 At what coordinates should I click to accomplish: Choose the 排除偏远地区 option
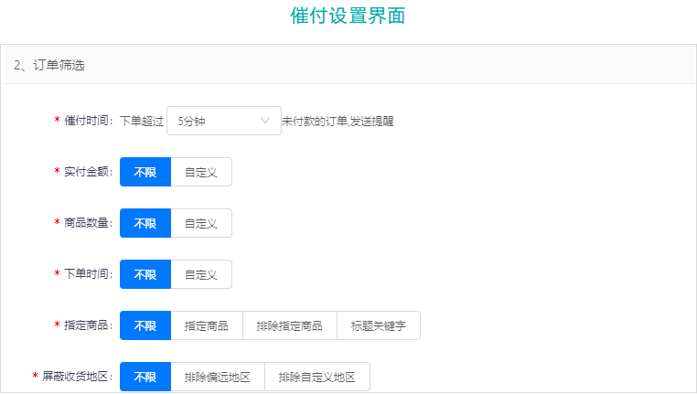[218, 377]
